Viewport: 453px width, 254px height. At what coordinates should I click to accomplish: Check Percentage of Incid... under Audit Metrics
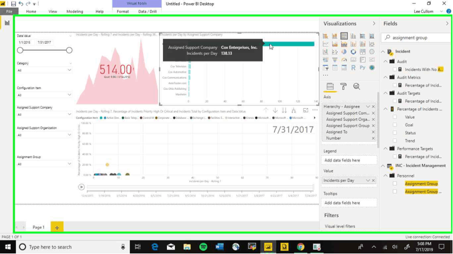395,85
